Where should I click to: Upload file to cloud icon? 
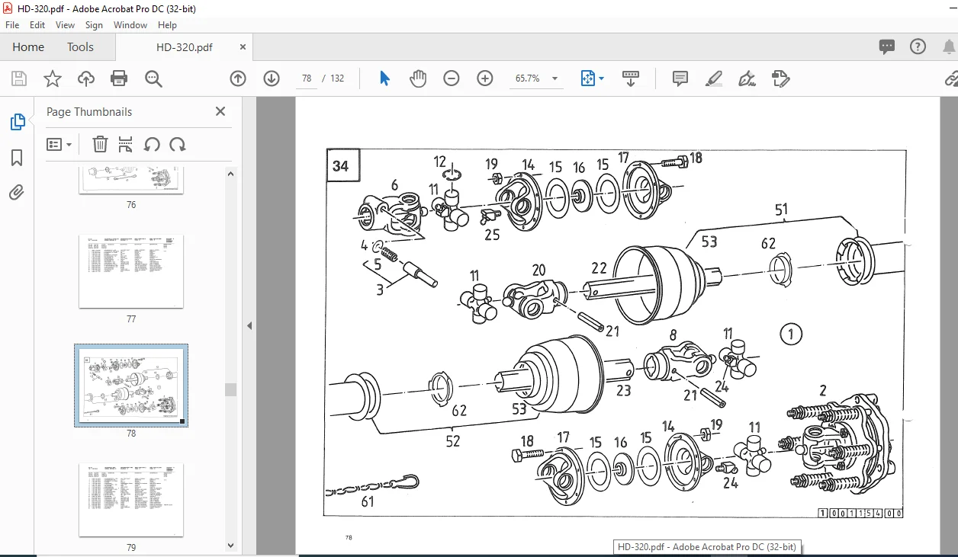(x=86, y=78)
